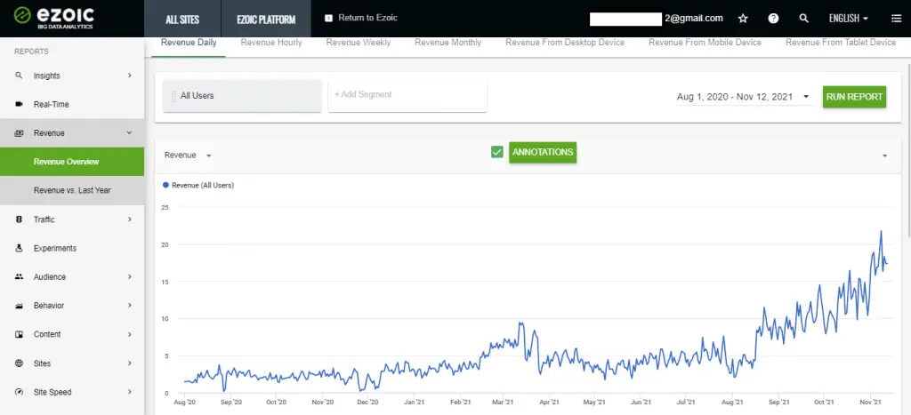
Task: Expand the Sites submenu chevron
Action: pos(130,363)
